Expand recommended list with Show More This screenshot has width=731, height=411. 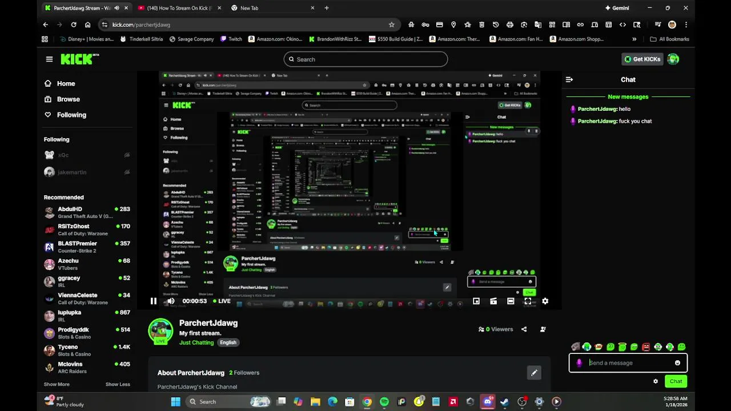coord(57,384)
